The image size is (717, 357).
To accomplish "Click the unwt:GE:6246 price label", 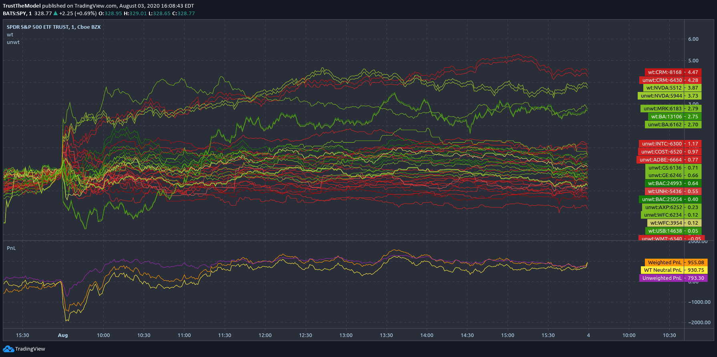I will pyautogui.click(x=673, y=176).
